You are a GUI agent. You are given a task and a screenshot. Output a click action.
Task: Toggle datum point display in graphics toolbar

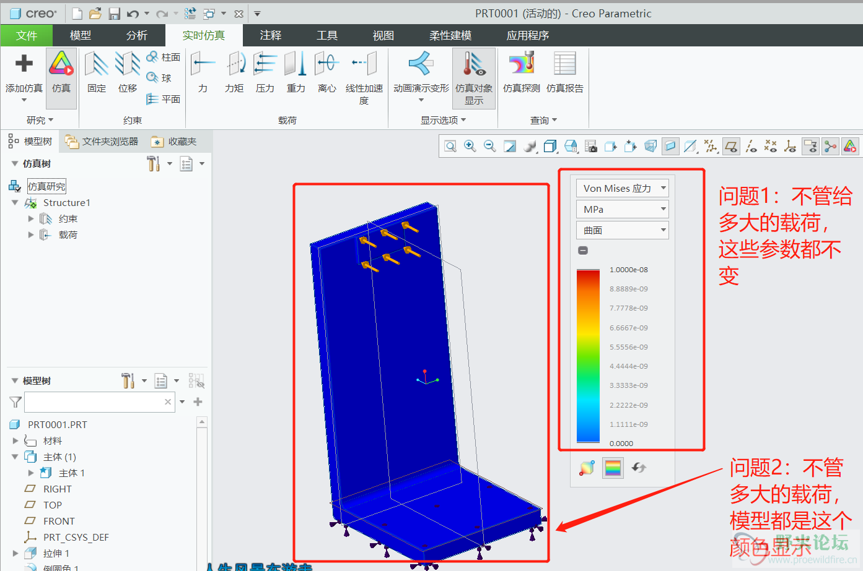[x=771, y=147]
